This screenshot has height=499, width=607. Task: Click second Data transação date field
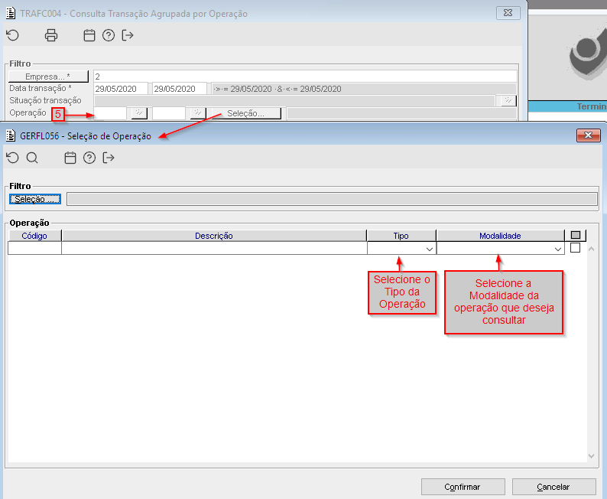[179, 89]
